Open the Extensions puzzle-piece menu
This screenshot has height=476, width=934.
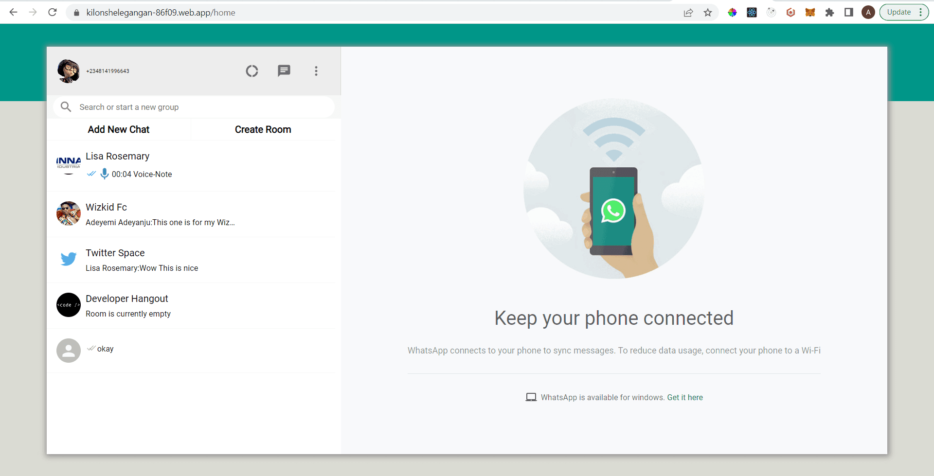point(829,13)
